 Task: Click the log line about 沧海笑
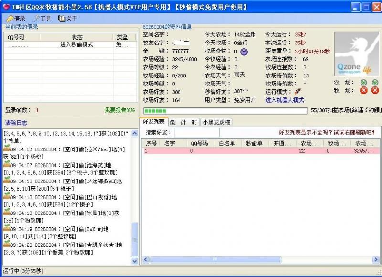tap(61, 169)
